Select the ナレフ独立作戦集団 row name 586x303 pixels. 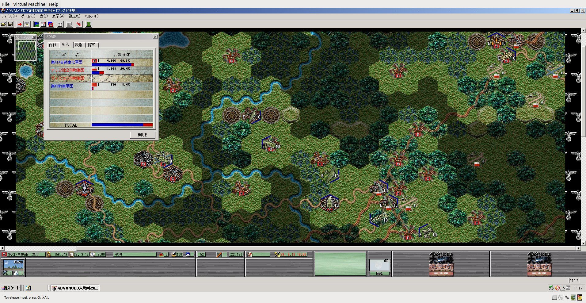[x=67, y=70]
